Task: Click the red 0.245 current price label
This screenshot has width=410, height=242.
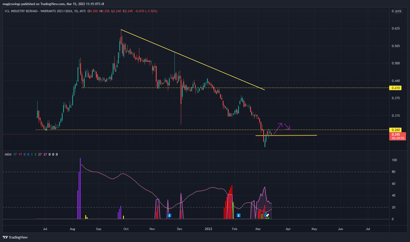Action: point(396,135)
